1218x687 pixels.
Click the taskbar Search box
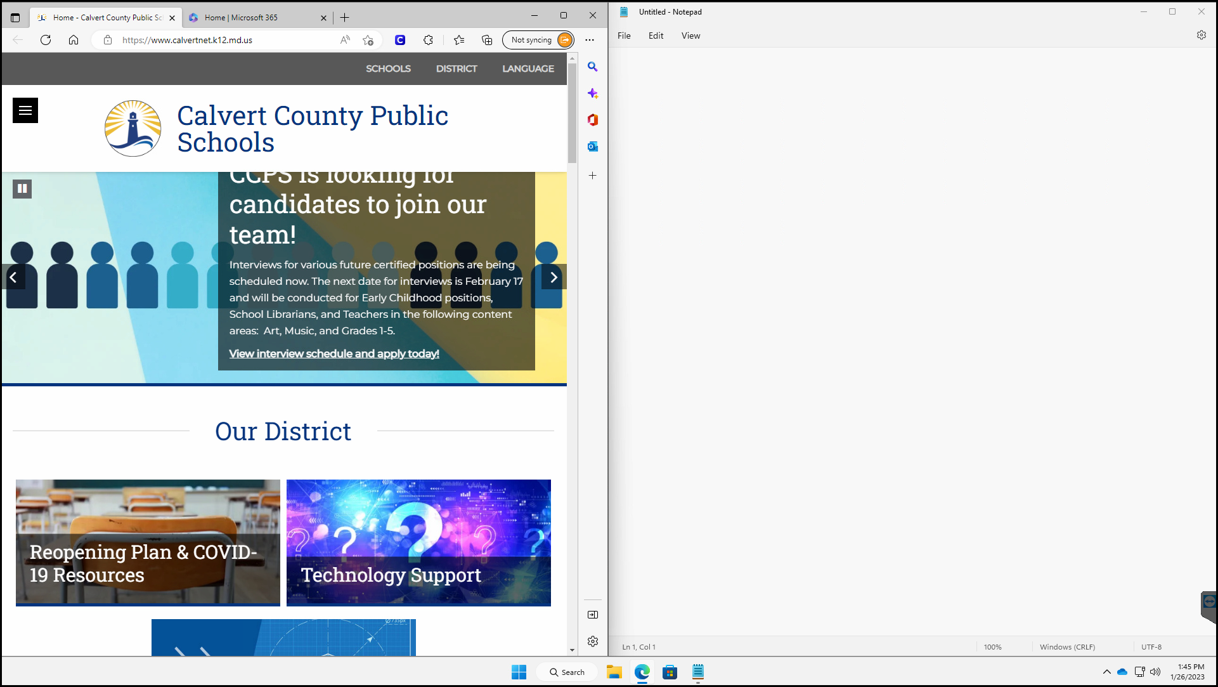(x=567, y=672)
